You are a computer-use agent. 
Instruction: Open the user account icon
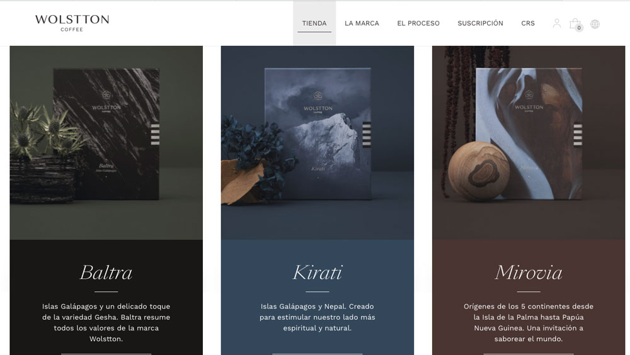click(x=556, y=23)
